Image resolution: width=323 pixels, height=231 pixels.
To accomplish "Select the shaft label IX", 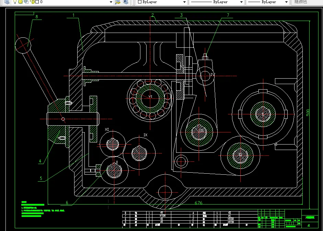I will coord(146,135).
